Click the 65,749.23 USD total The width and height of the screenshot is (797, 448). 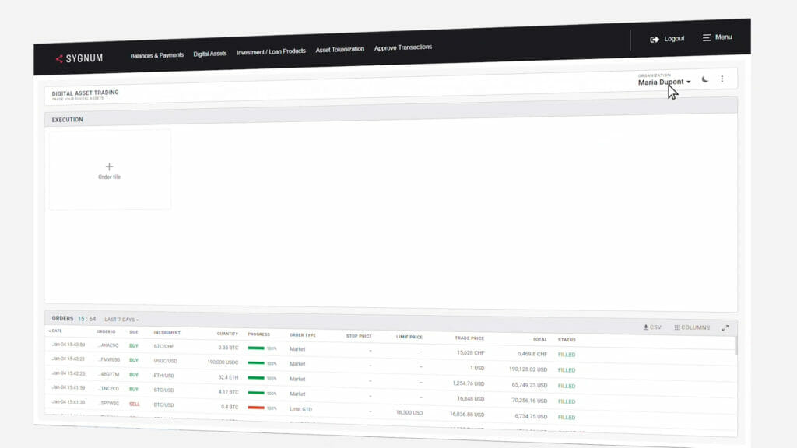coord(529,385)
